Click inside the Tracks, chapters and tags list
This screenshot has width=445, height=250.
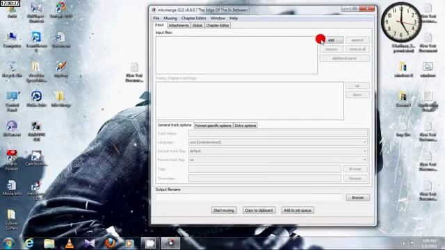(250, 101)
